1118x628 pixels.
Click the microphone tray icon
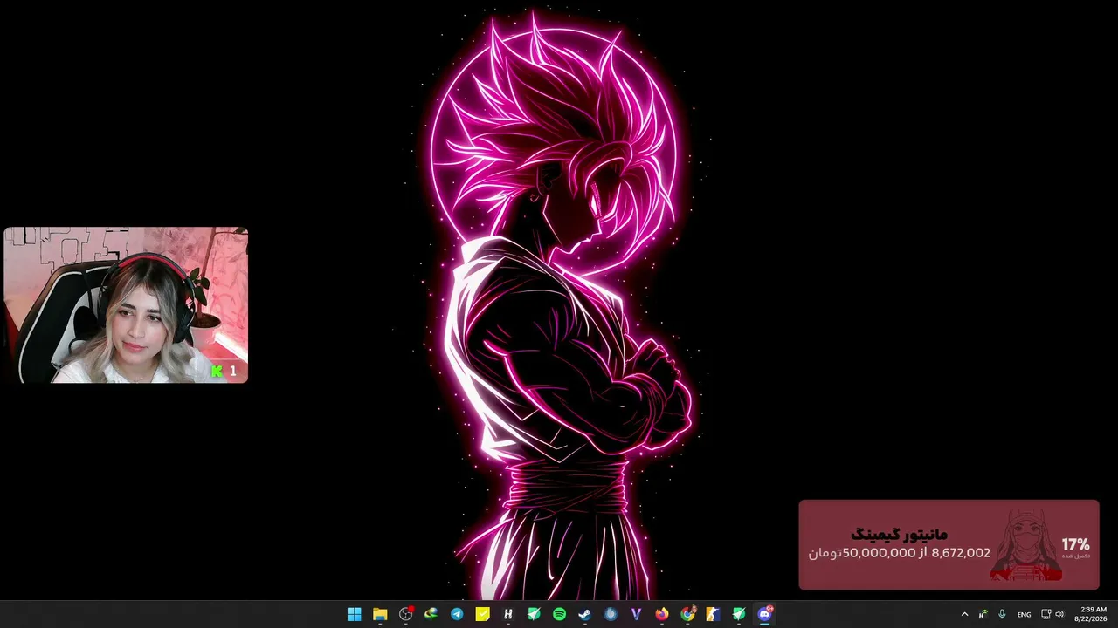(1002, 614)
